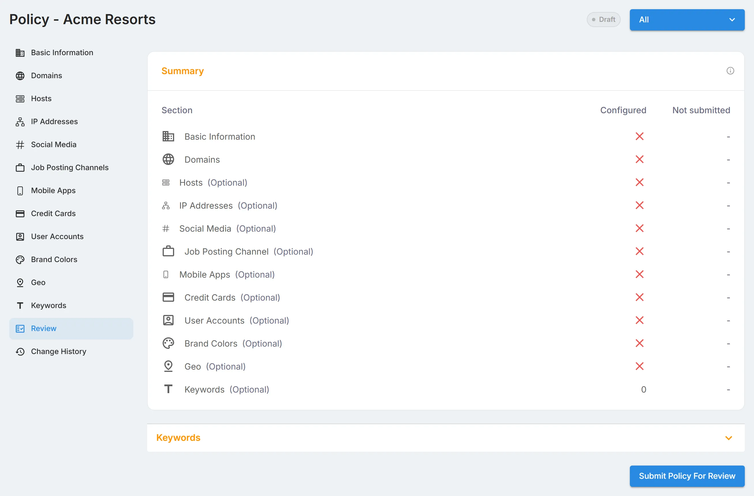Image resolution: width=754 pixels, height=496 pixels.
Task: Click the Review checklist icon in sidebar
Action: (x=20, y=329)
